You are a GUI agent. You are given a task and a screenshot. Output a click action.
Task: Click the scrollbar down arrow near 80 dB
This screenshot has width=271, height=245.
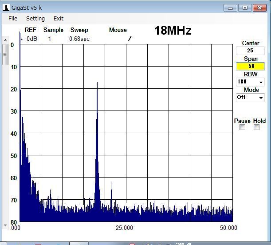5,225
